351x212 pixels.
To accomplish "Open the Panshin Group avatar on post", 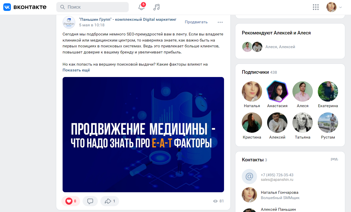I will (x=69, y=22).
